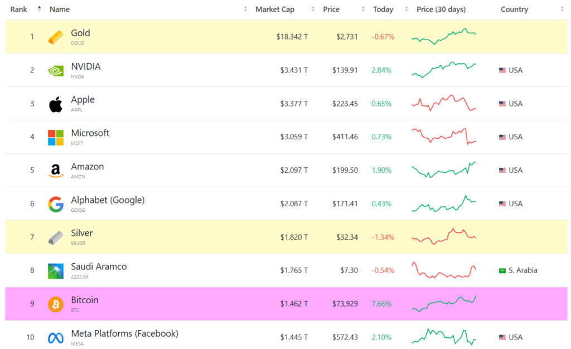Open the Silver asset link
The width and height of the screenshot is (571, 349).
pos(81,233)
